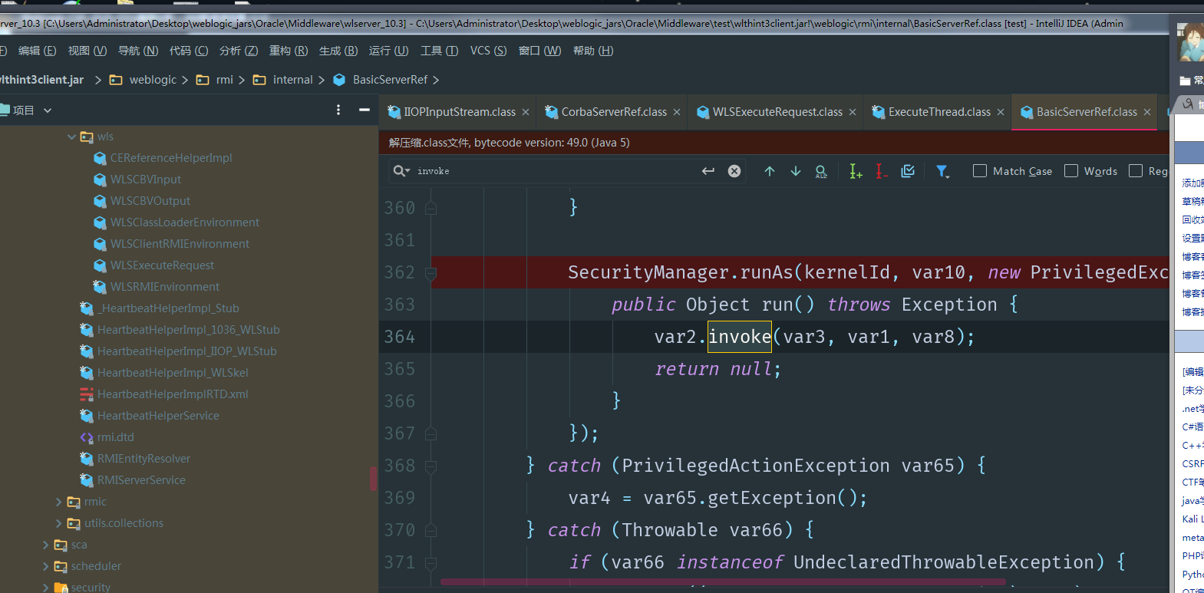The height and width of the screenshot is (593, 1204).
Task: Open the VCS (S) menu
Action: click(488, 51)
